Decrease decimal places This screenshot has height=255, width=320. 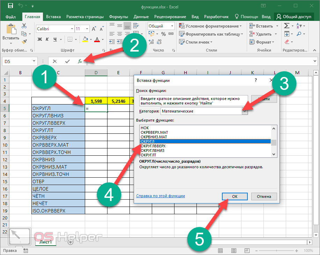(159, 42)
